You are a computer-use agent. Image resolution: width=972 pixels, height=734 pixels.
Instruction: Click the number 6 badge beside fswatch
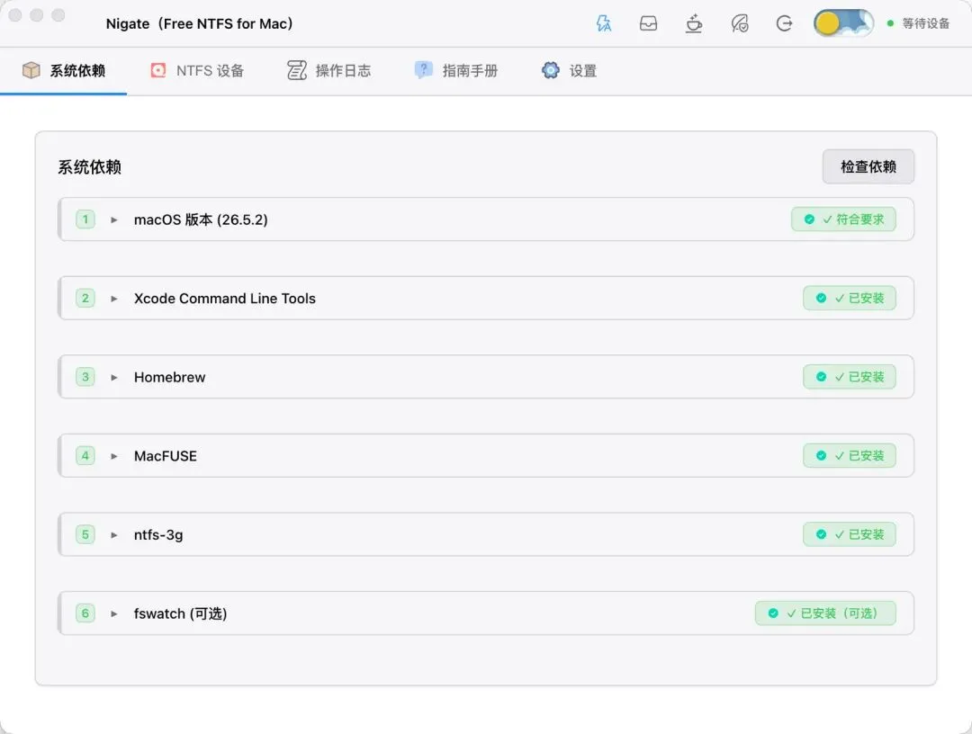[85, 613]
